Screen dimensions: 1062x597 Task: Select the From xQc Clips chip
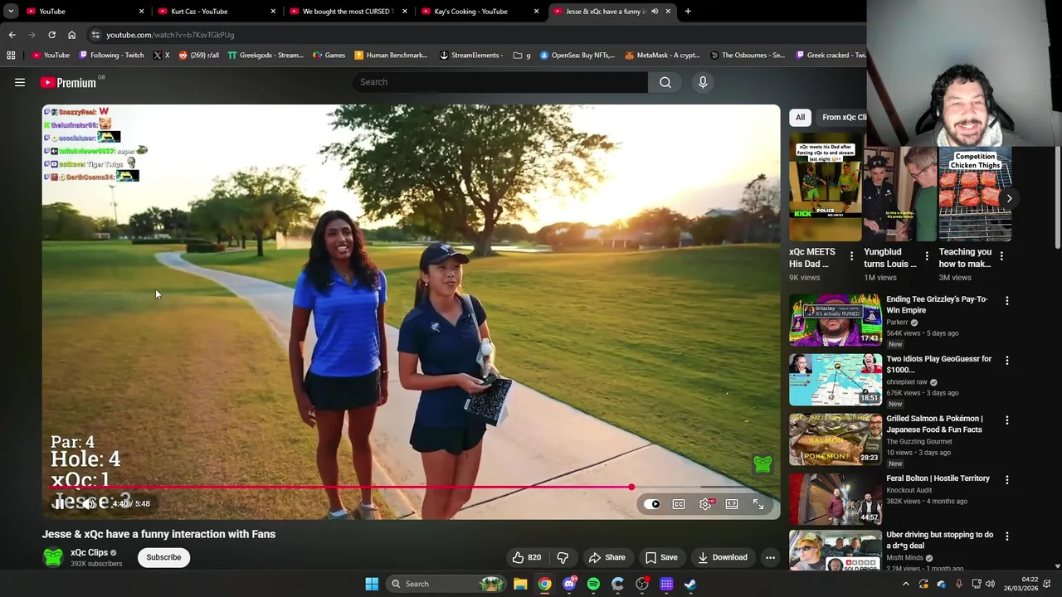pos(842,117)
